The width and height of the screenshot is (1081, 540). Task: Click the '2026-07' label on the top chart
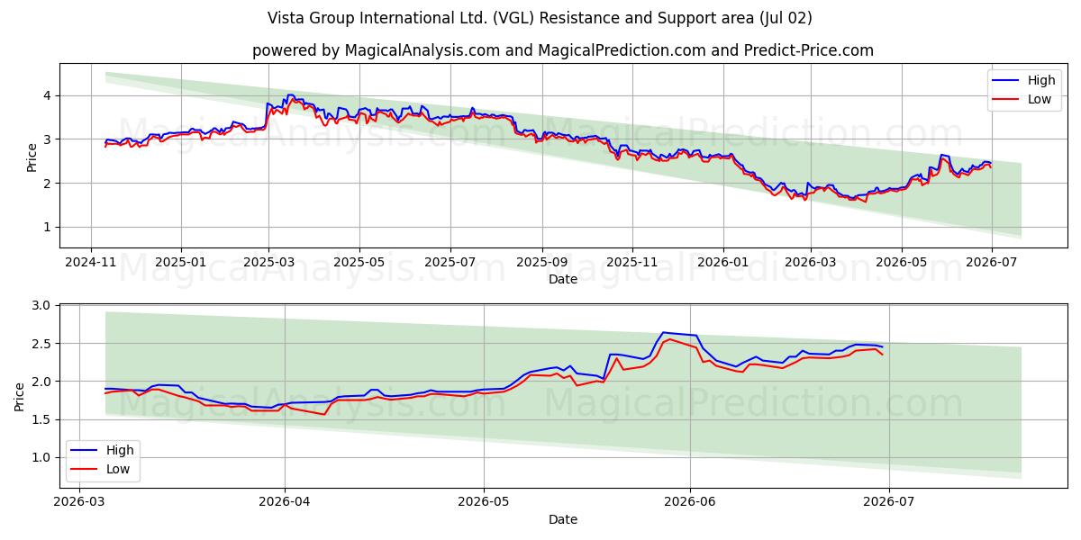[992, 263]
